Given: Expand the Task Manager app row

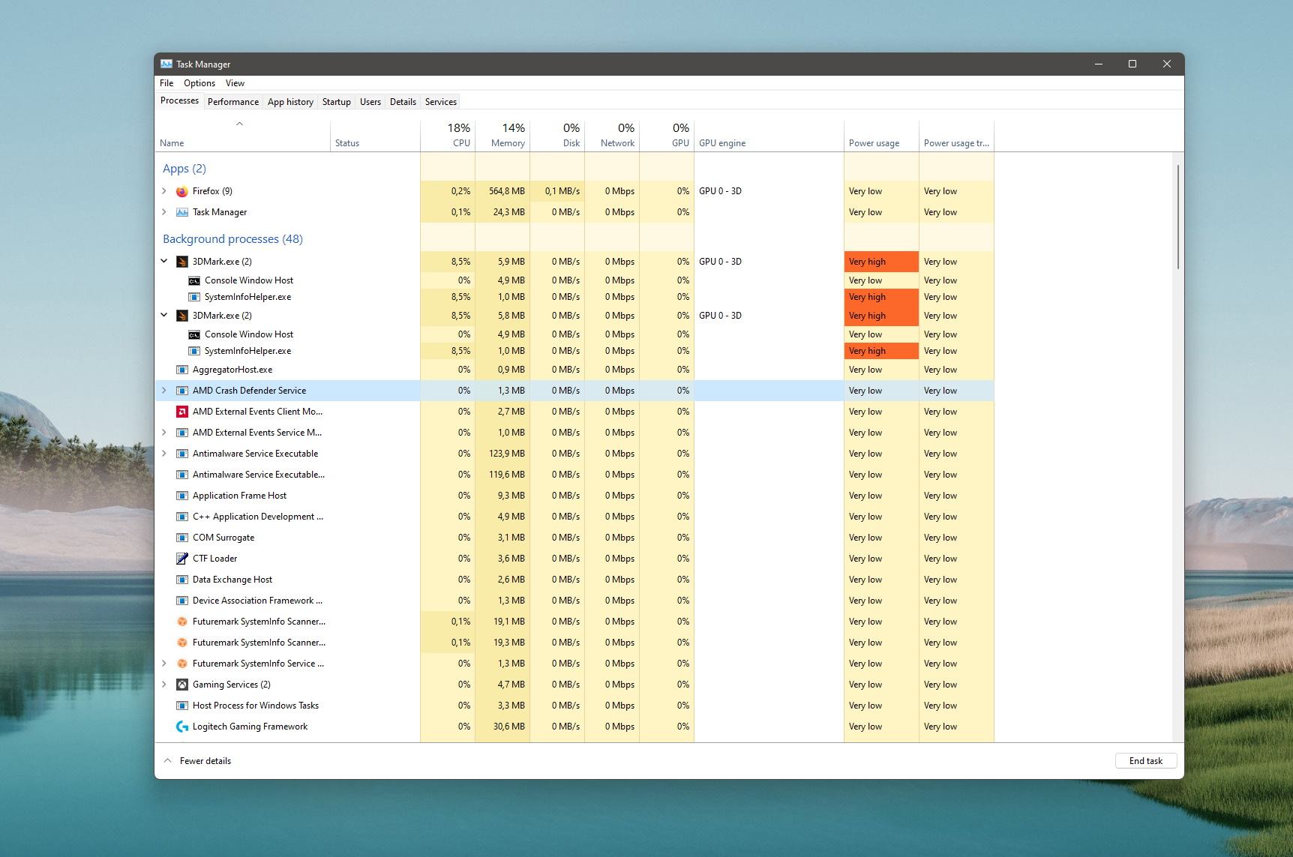Looking at the screenshot, I should [164, 212].
